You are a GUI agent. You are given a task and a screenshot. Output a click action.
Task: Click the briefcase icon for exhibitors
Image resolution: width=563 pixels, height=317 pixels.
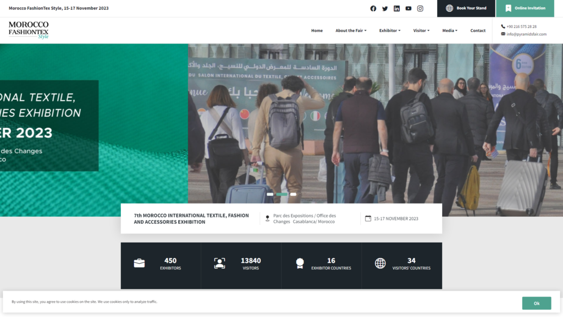click(139, 263)
